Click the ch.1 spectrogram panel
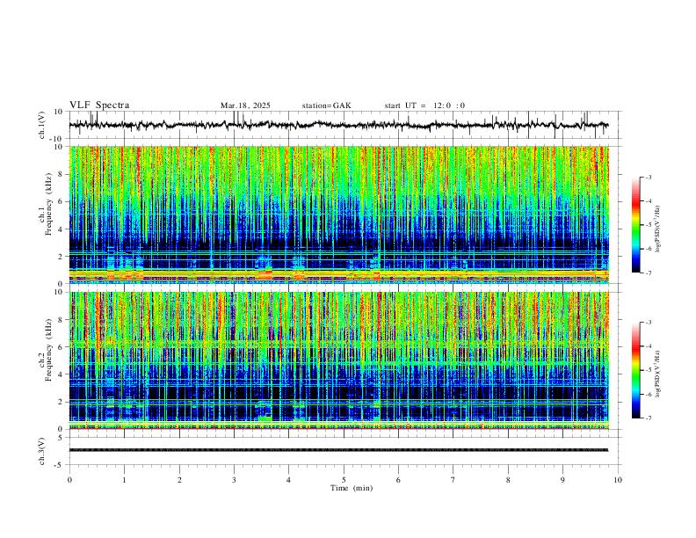The image size is (696, 538). [x=338, y=214]
